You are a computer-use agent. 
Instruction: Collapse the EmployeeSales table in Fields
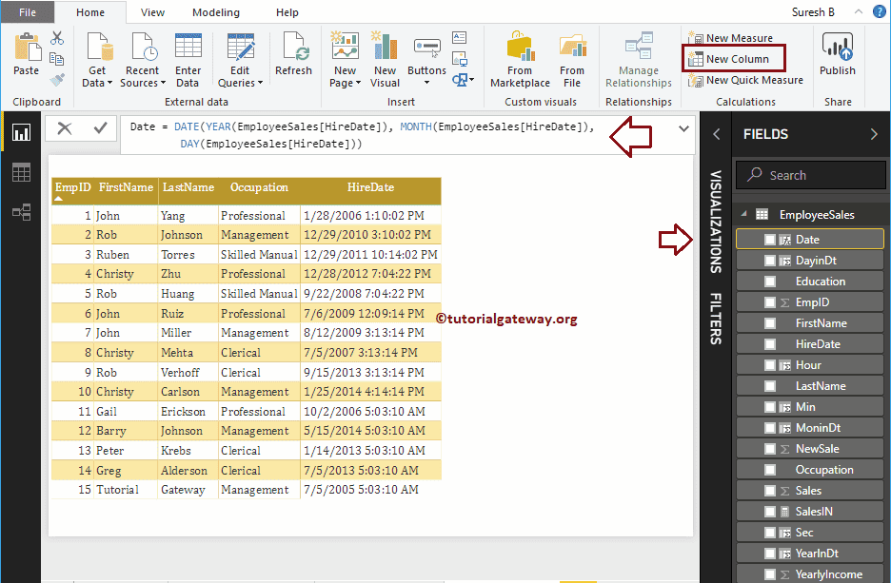tap(746, 214)
